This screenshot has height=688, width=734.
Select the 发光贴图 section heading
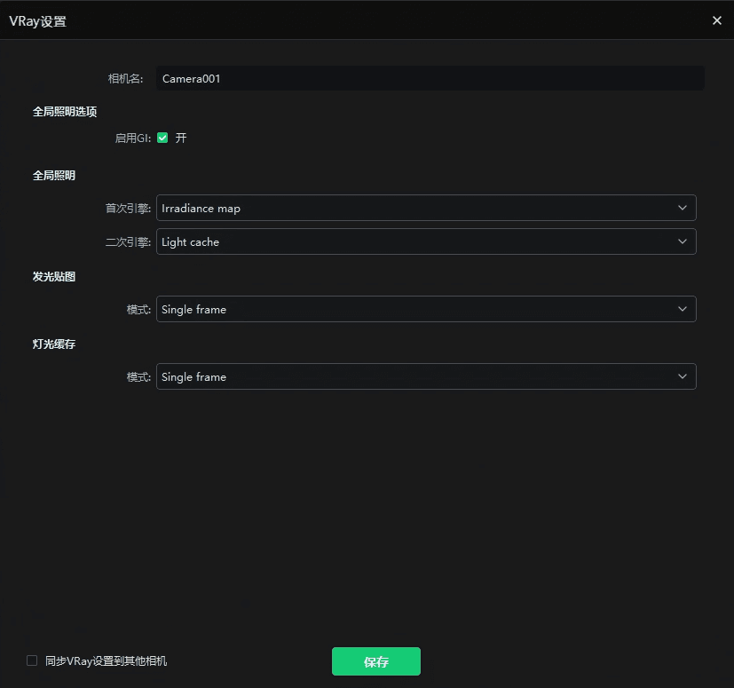(54, 277)
